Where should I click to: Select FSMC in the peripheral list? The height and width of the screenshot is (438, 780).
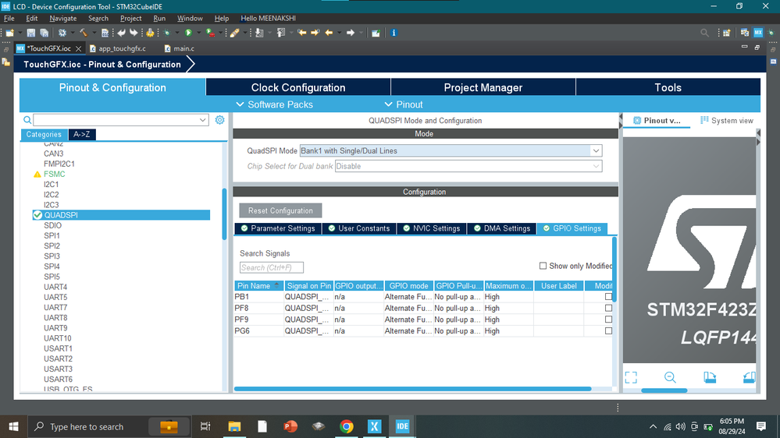click(54, 174)
